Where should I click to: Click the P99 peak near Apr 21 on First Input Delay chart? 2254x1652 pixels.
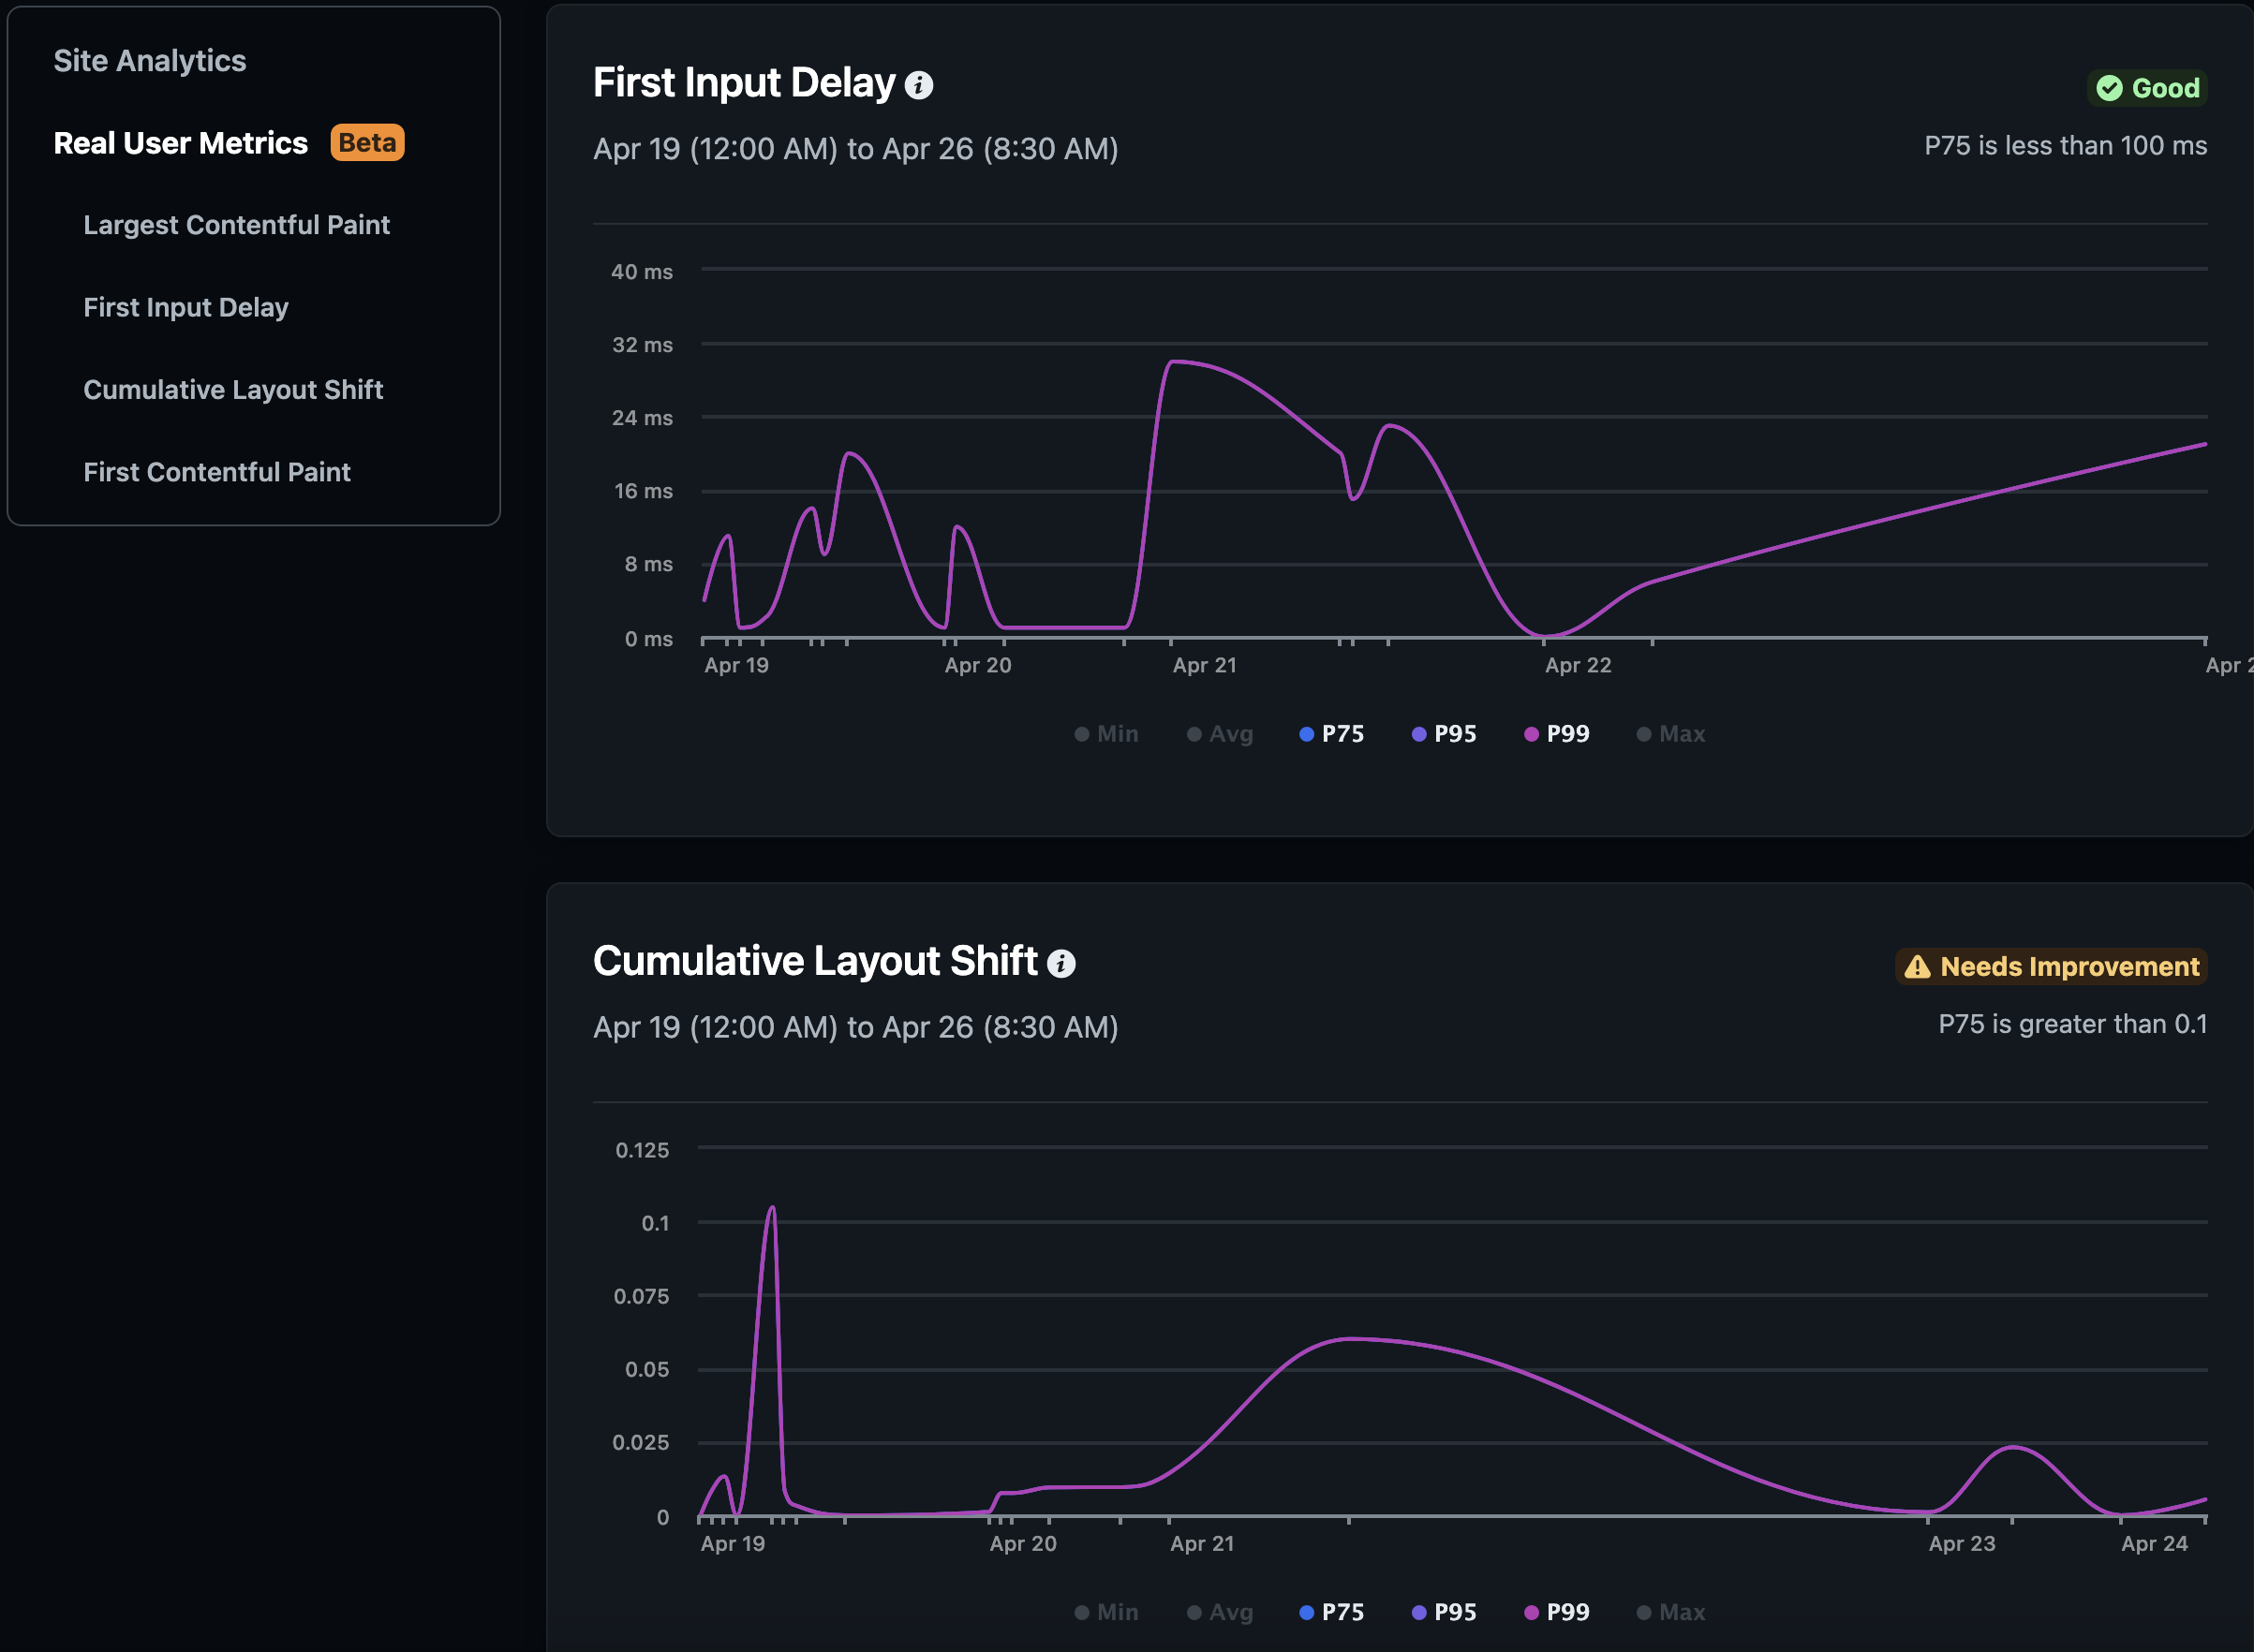click(x=1174, y=362)
